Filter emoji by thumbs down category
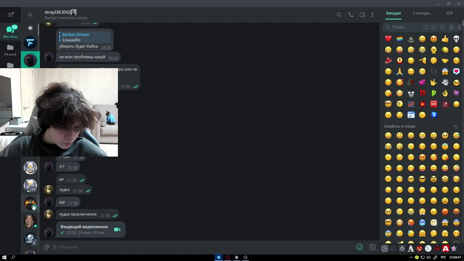Viewport: 464px width, 261px height. pos(443,27)
